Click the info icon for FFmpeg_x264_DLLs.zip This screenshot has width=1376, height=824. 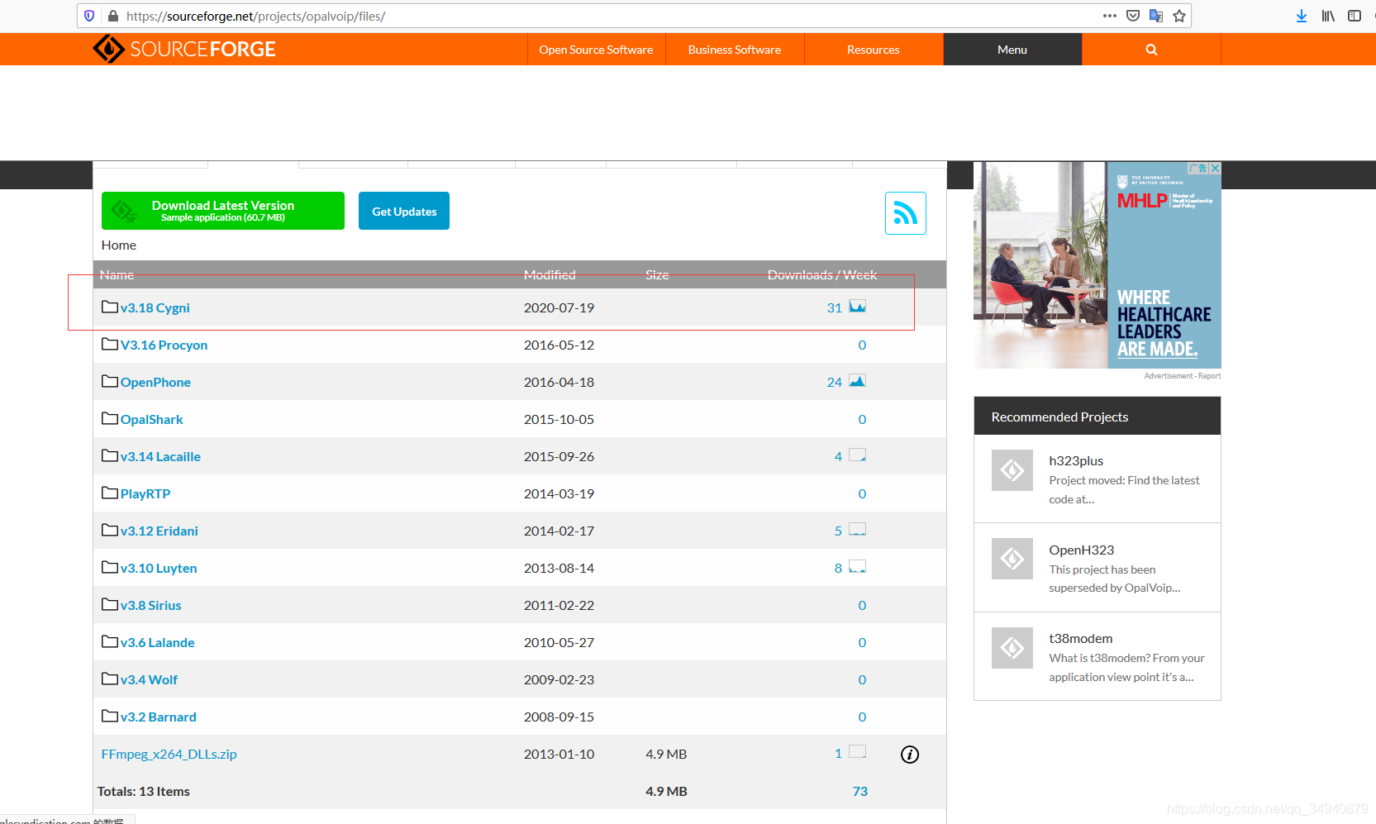[910, 755]
